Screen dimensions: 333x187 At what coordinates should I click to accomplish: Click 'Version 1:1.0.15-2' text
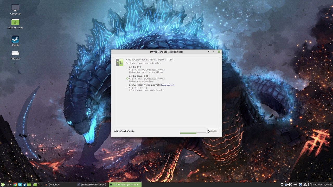click(x=138, y=88)
